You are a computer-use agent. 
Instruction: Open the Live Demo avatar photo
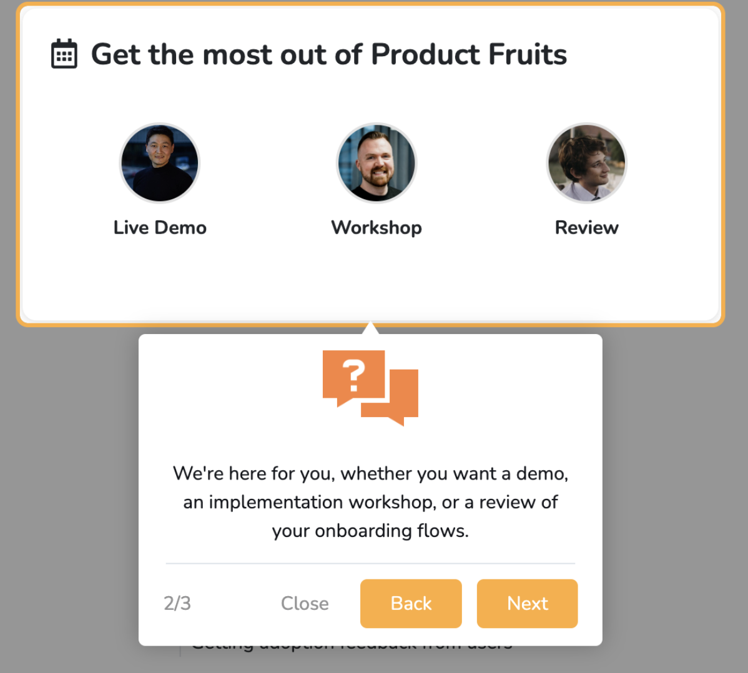(160, 163)
